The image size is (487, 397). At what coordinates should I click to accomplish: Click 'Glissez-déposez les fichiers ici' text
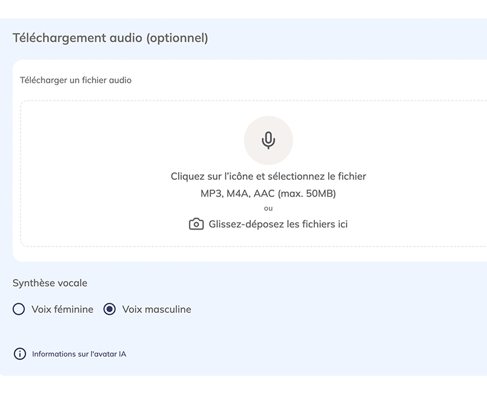coord(278,224)
